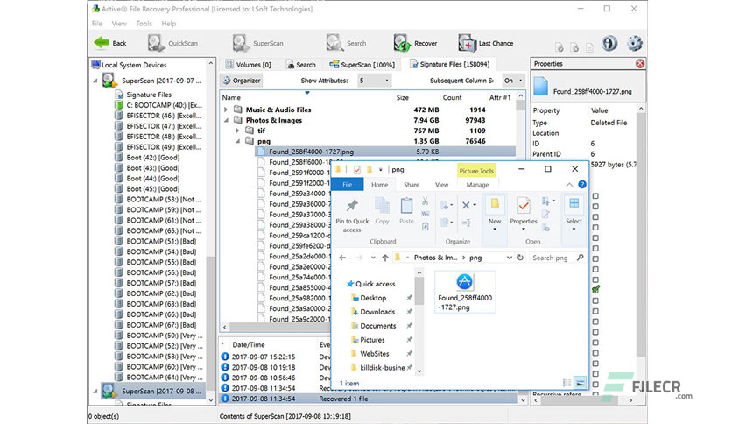The width and height of the screenshot is (732, 424).
Task: Open Explorer address history dropdown
Action: point(510,258)
